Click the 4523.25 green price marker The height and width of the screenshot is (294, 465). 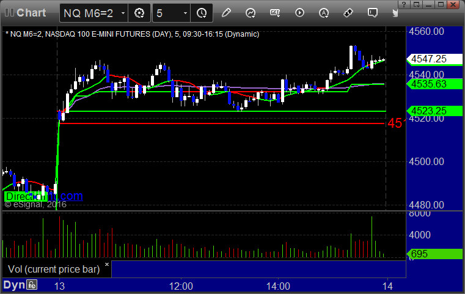point(434,111)
